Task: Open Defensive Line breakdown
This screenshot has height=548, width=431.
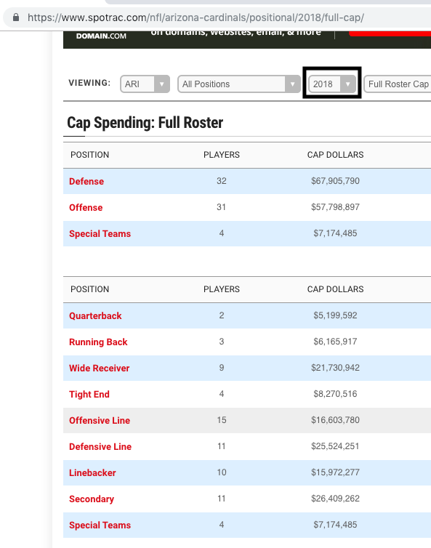Action: pos(100,447)
